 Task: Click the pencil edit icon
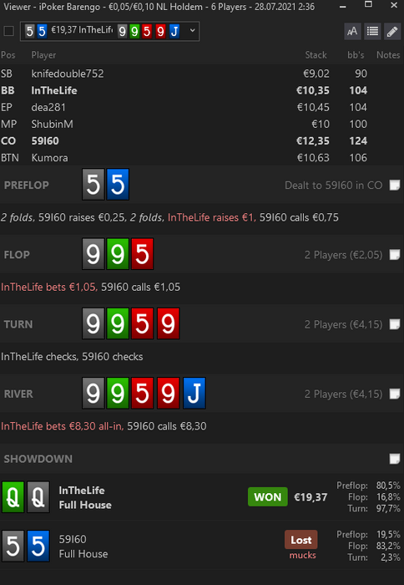pos(392,32)
